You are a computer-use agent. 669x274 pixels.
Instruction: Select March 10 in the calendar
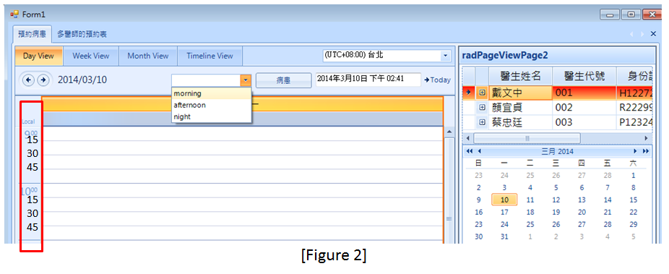[504, 200]
